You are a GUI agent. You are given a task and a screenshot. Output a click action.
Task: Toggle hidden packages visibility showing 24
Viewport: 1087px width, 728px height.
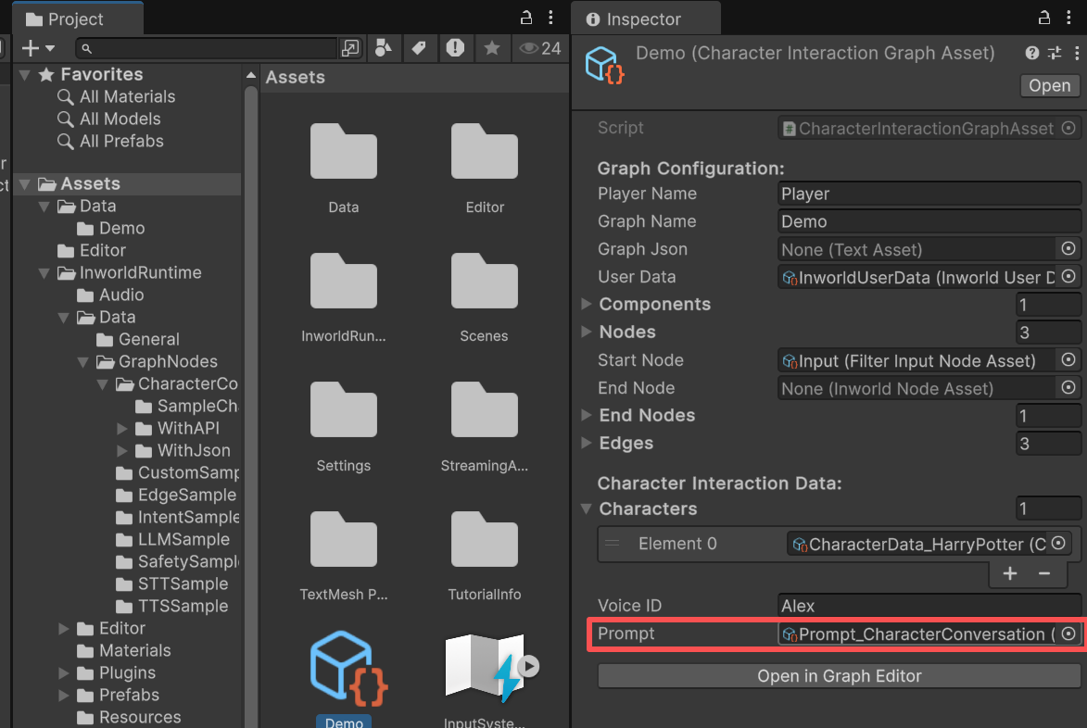[540, 48]
